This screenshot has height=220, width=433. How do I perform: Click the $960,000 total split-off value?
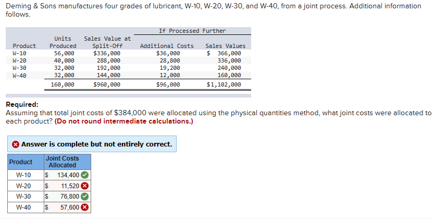click(107, 84)
